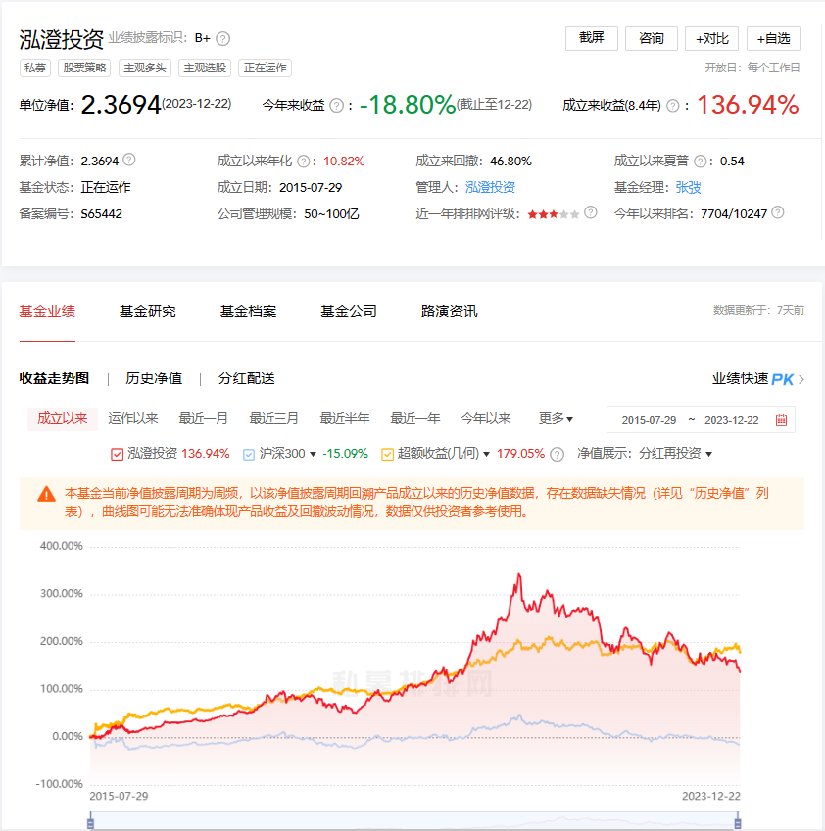Toggle 泓澄投资 series checkbox
Image resolution: width=825 pixels, height=831 pixels.
[x=118, y=455]
